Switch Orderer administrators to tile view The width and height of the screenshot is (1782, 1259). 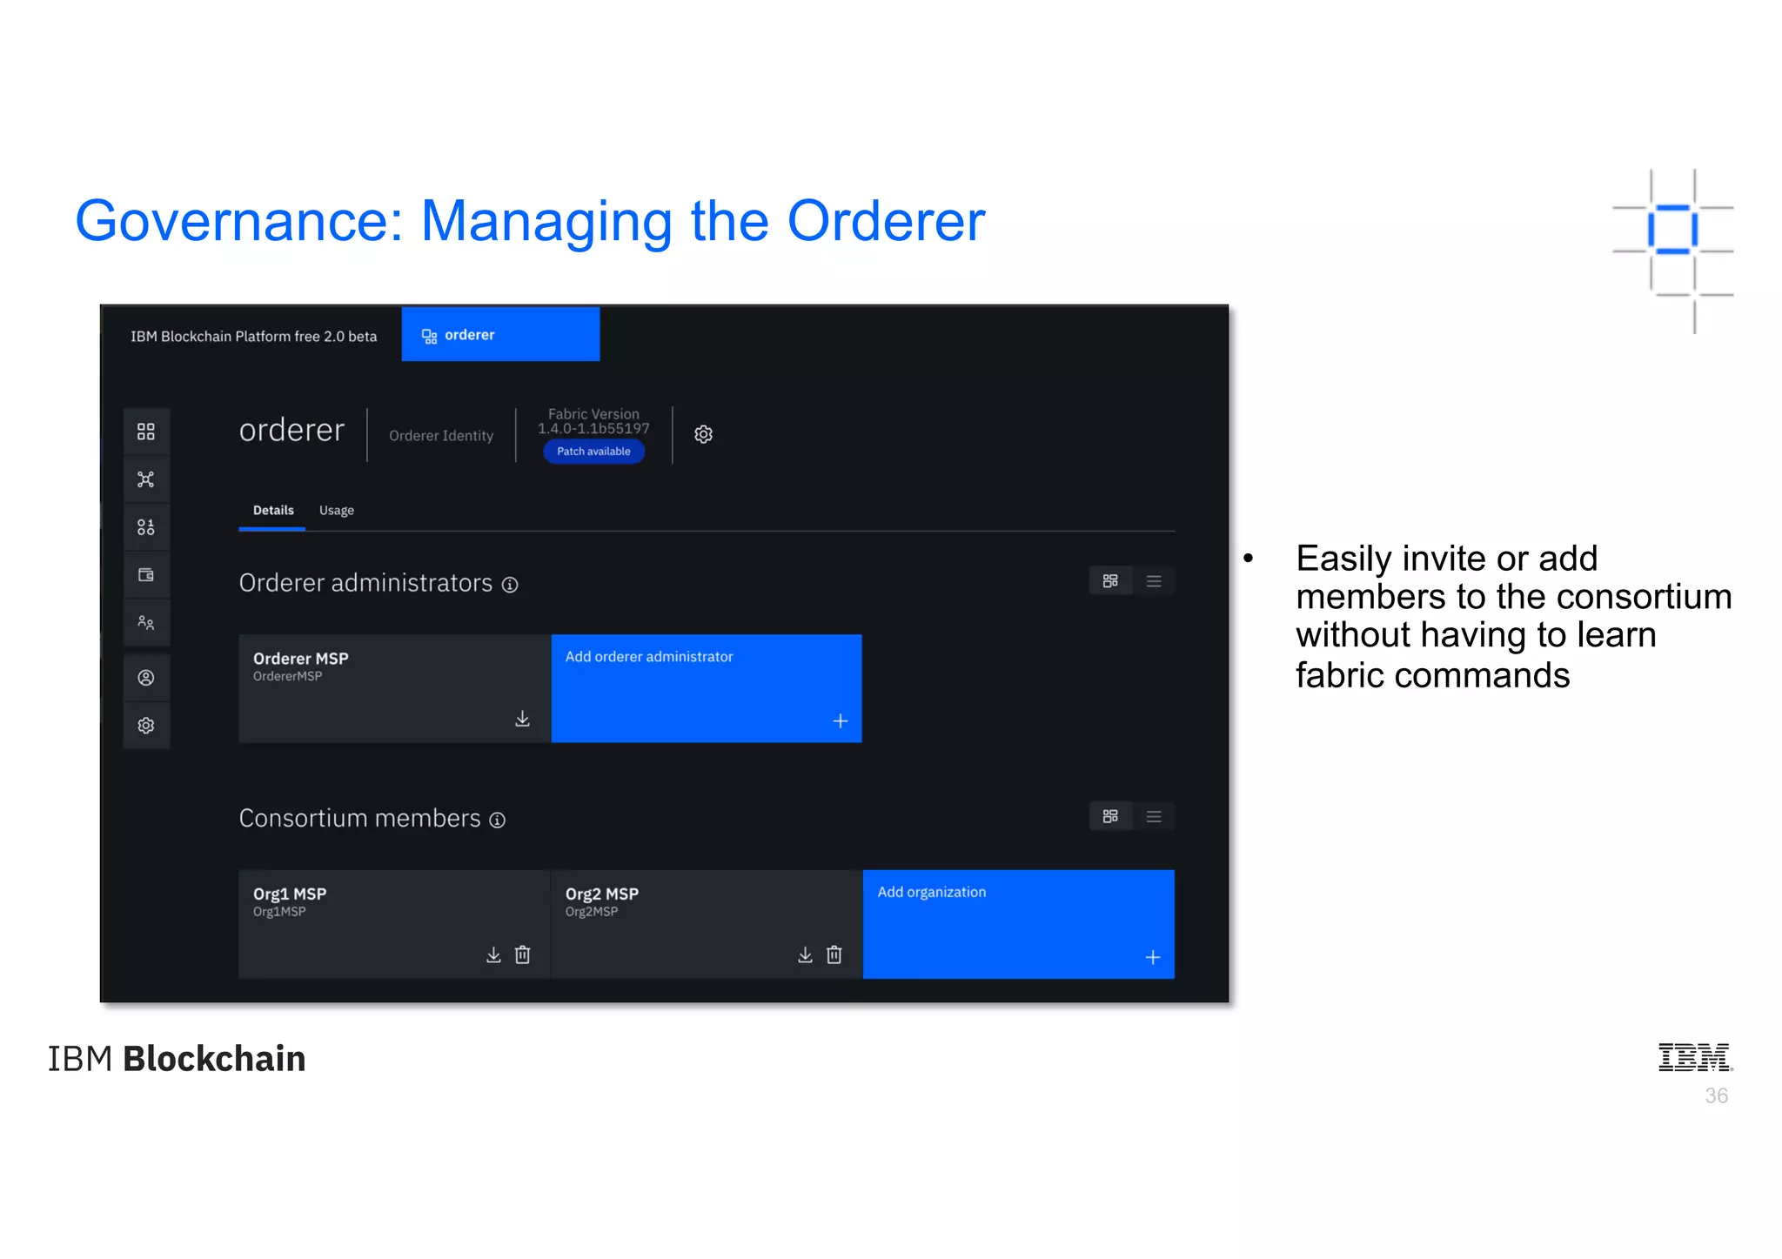tap(1110, 581)
